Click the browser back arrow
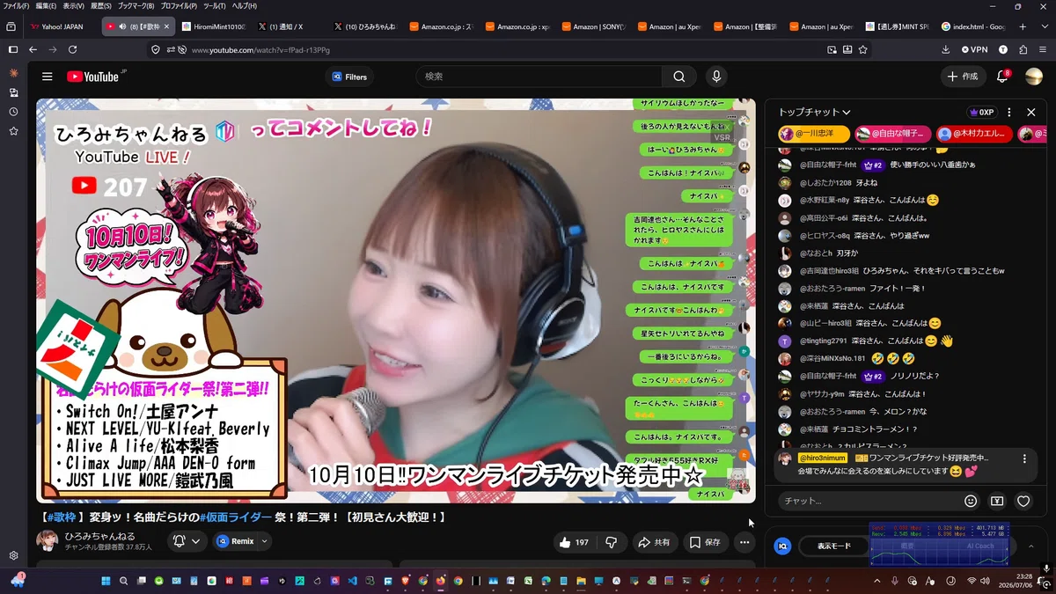1056x594 pixels. pyautogui.click(x=33, y=50)
